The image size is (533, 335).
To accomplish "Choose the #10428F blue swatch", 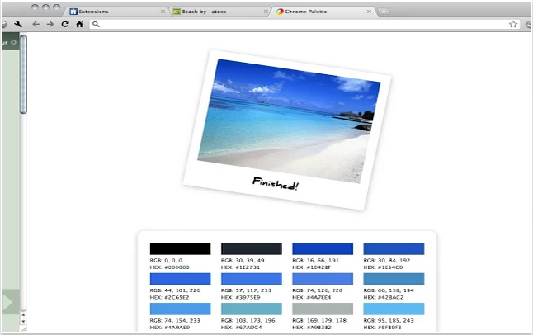I will pyautogui.click(x=323, y=248).
